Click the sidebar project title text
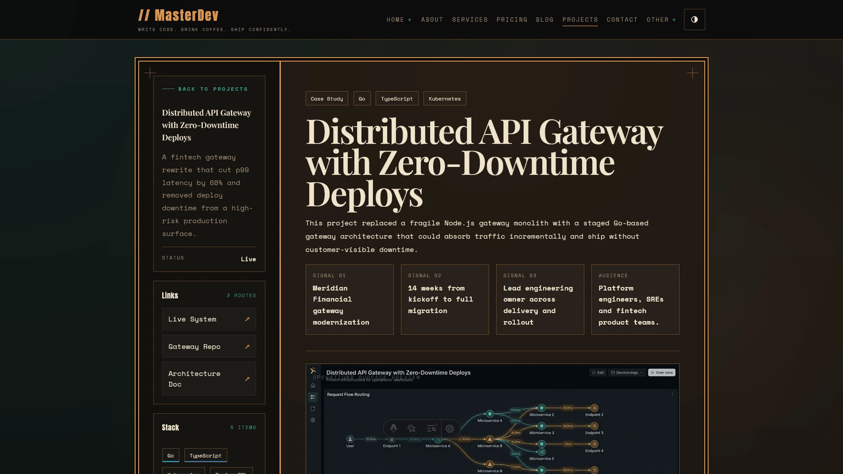Image resolution: width=843 pixels, height=474 pixels. coord(206,125)
